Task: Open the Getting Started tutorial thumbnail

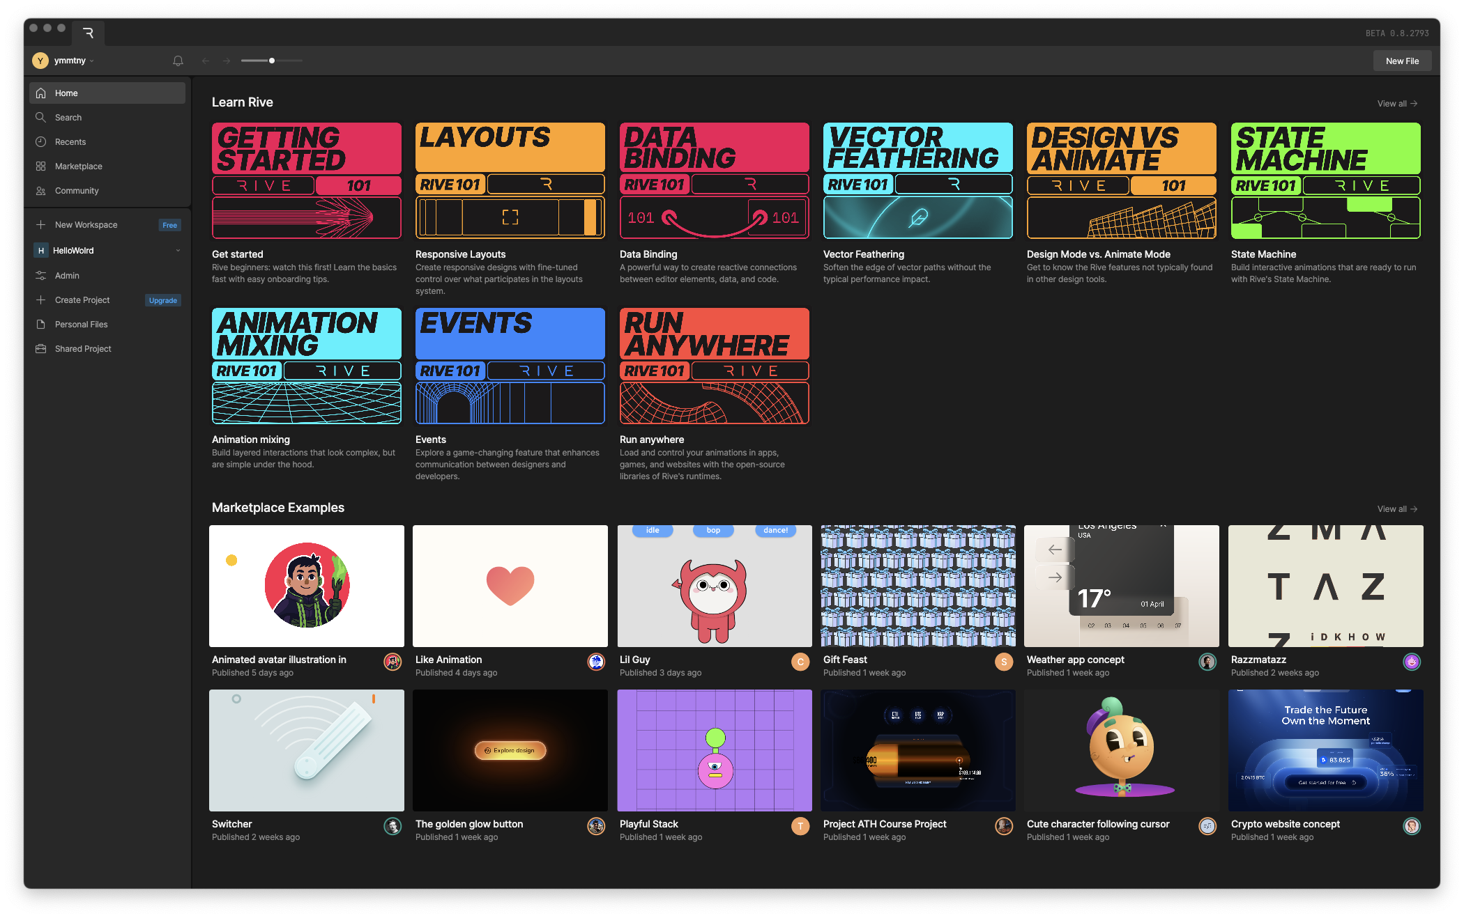Action: pos(307,180)
